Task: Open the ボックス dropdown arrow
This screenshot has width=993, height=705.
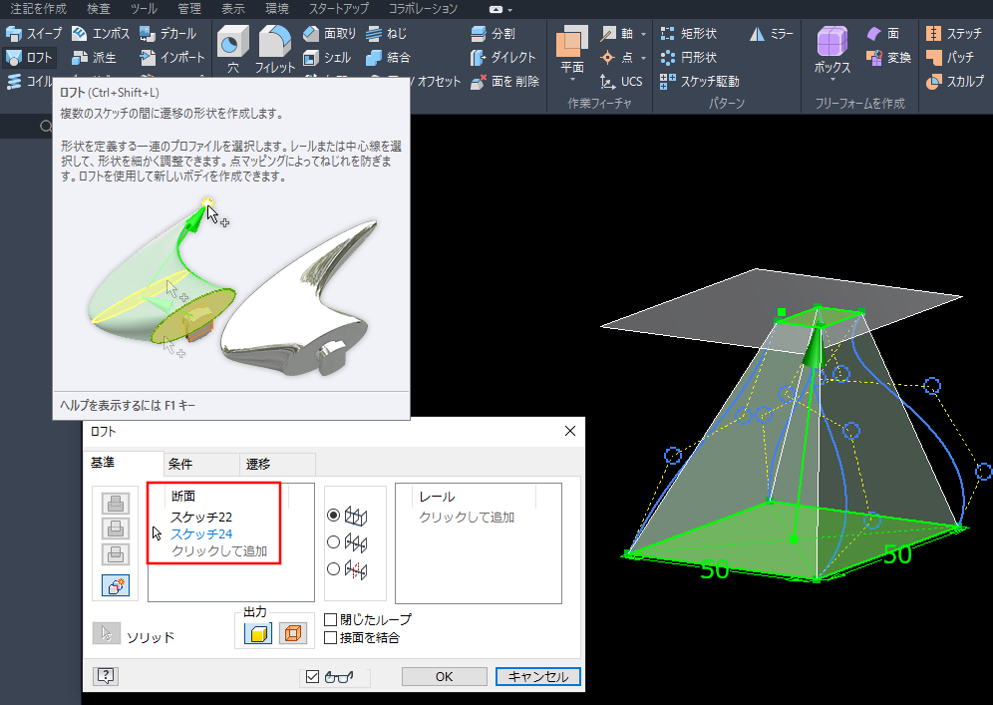Action: (831, 82)
